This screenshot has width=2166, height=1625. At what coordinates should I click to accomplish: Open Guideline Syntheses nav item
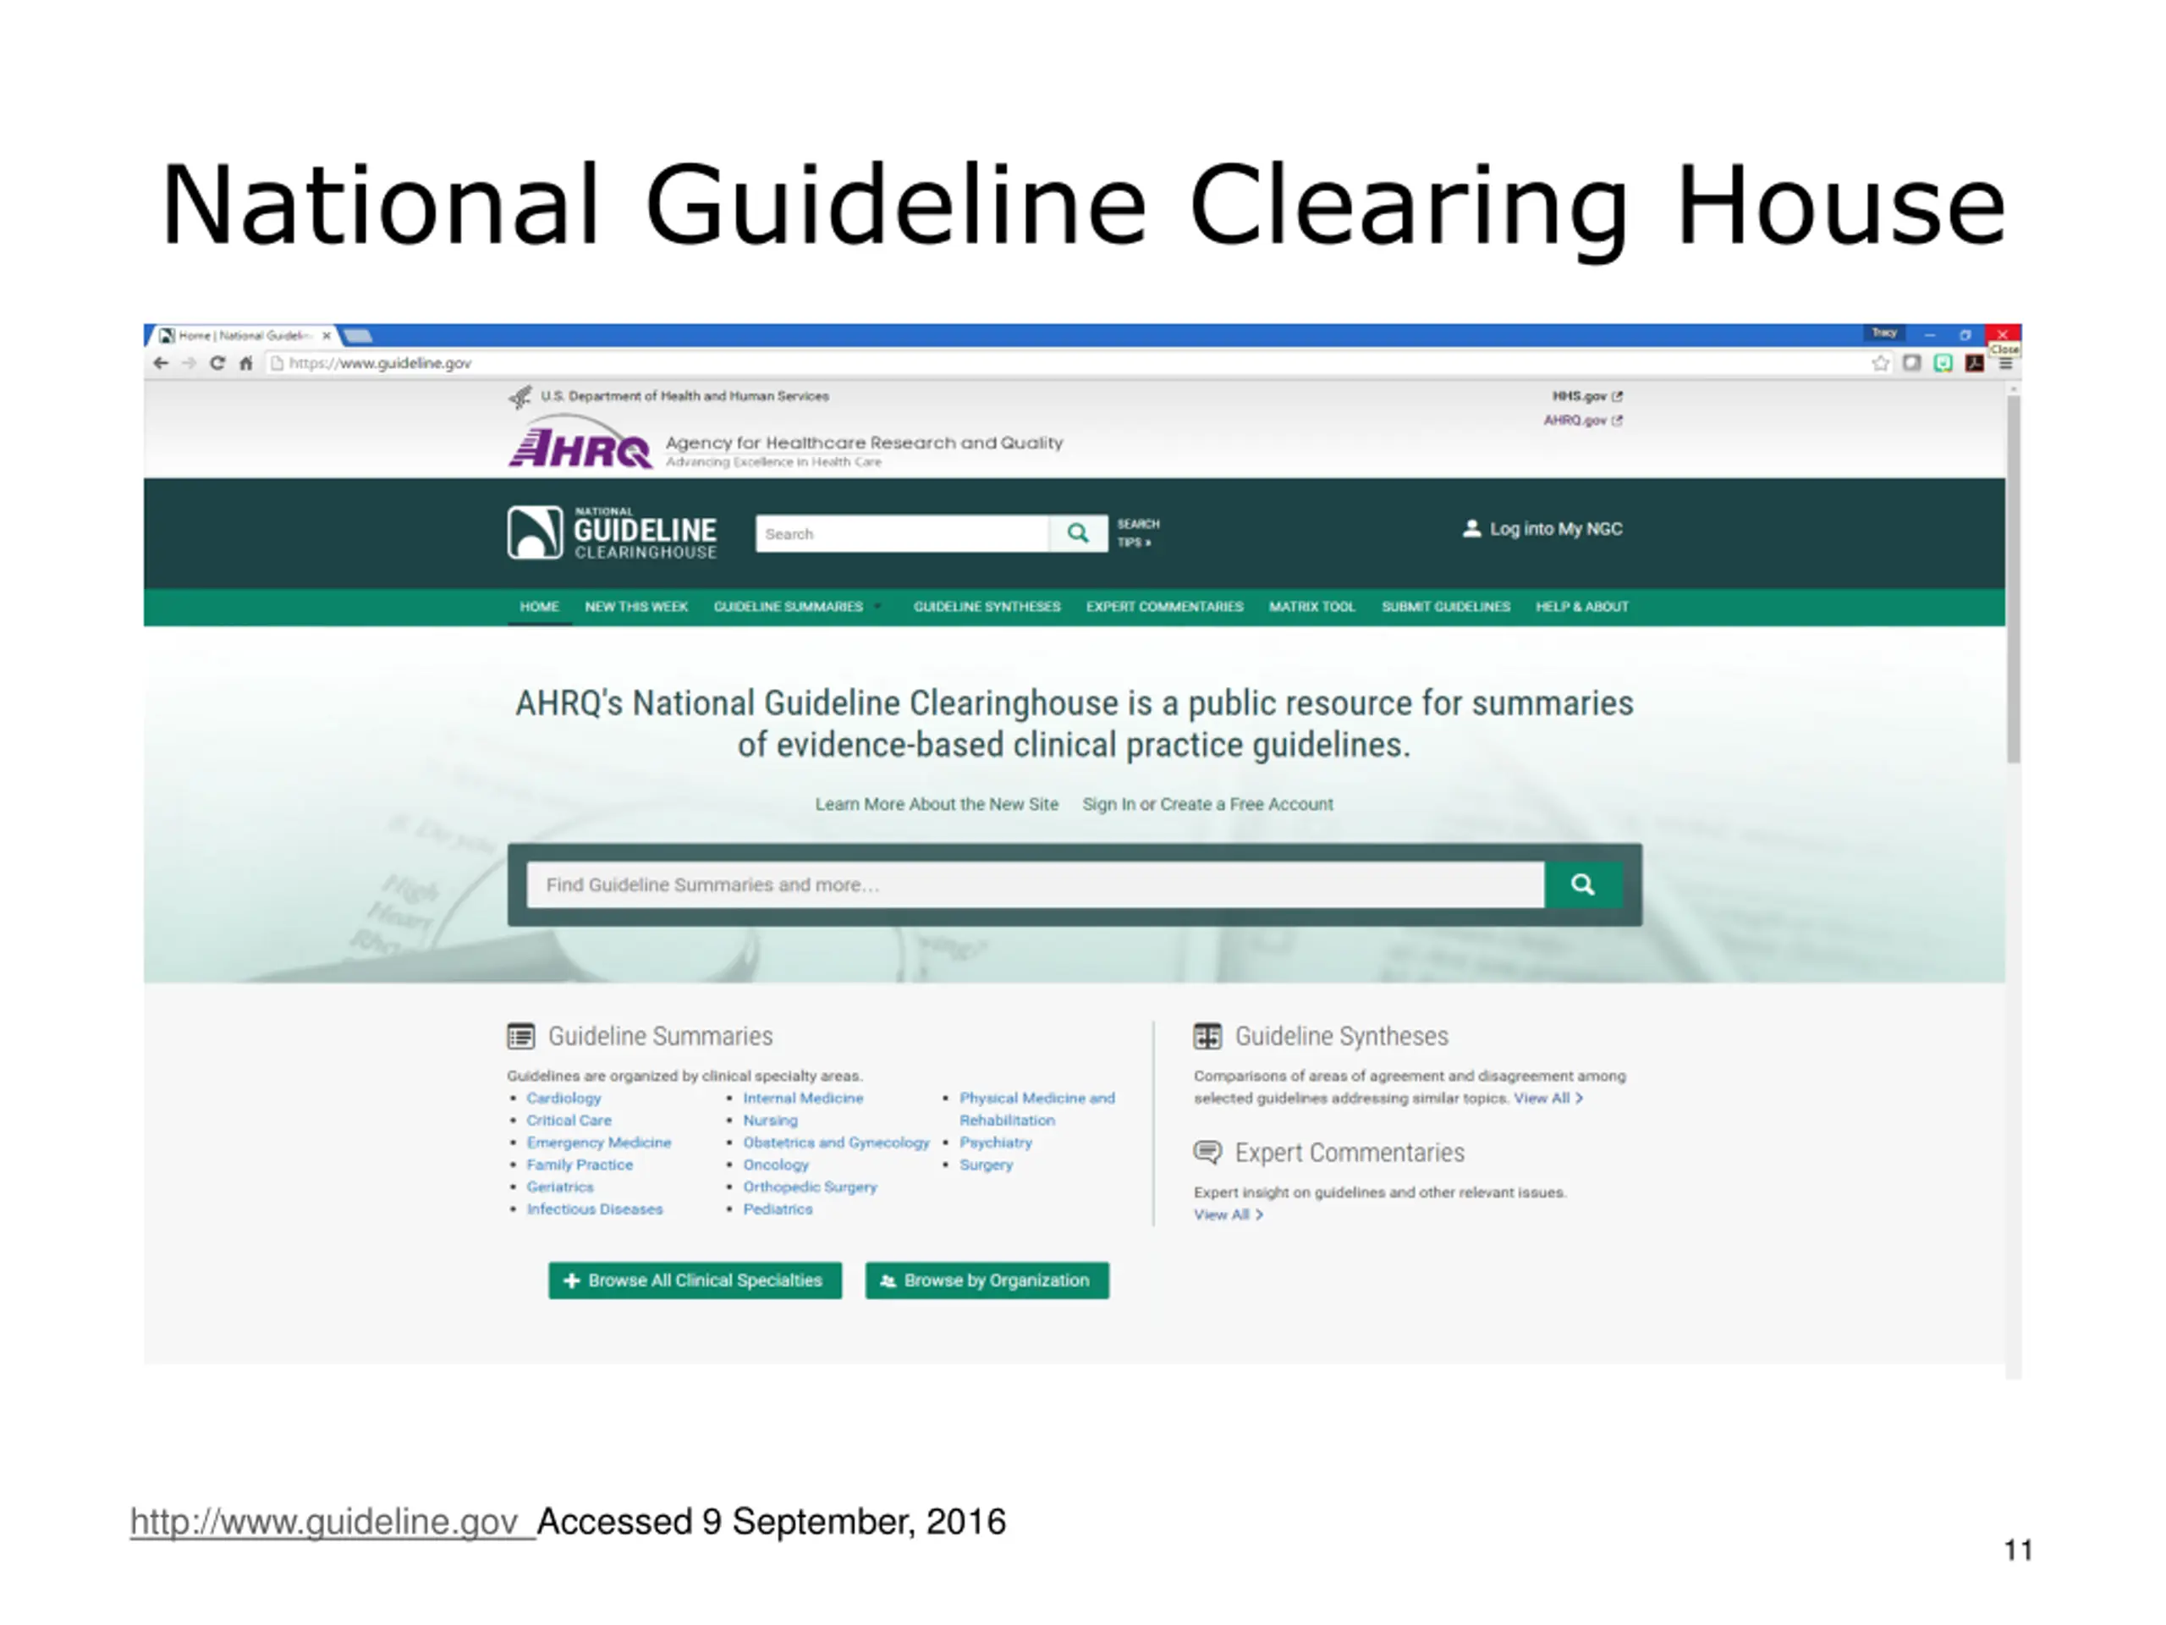(987, 608)
